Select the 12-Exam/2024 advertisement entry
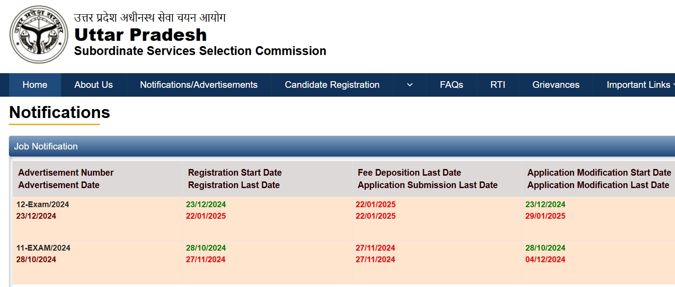Image resolution: width=675 pixels, height=287 pixels. tap(43, 204)
